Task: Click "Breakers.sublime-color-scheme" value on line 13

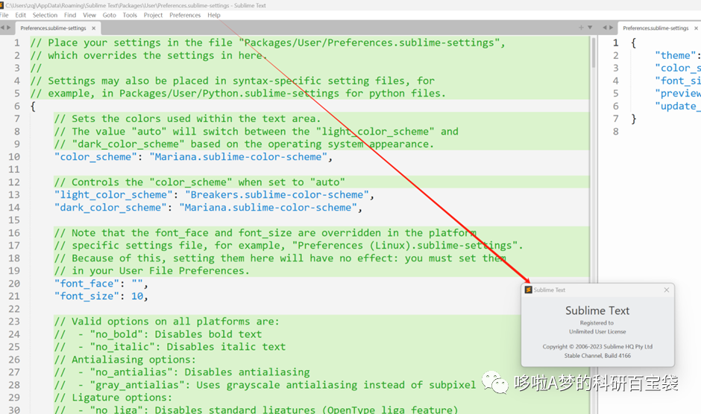Action: [x=277, y=195]
